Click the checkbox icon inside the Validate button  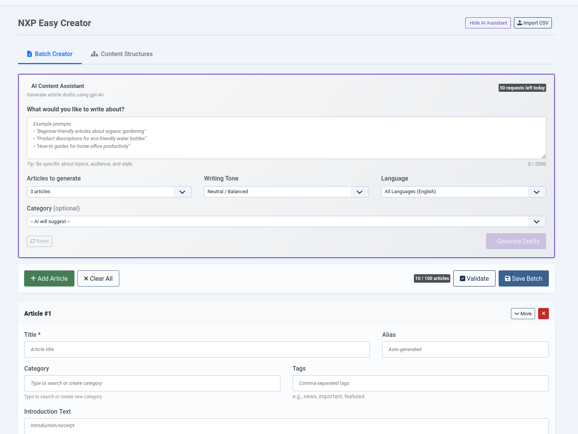(463, 278)
